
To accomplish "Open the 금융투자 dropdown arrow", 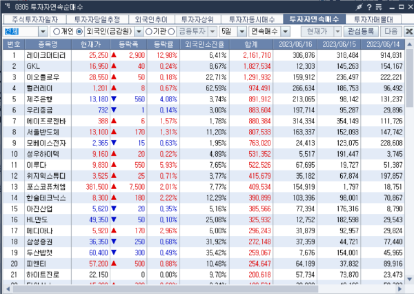I will click(x=213, y=32).
